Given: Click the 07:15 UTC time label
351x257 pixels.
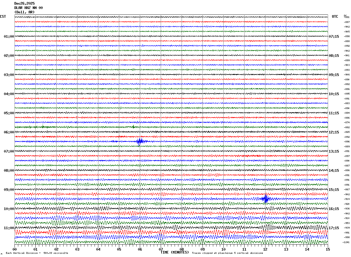Looking at the screenshot, I should (334, 37).
